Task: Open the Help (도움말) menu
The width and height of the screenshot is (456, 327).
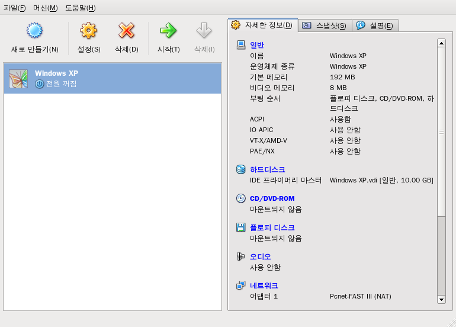Action: point(81,8)
